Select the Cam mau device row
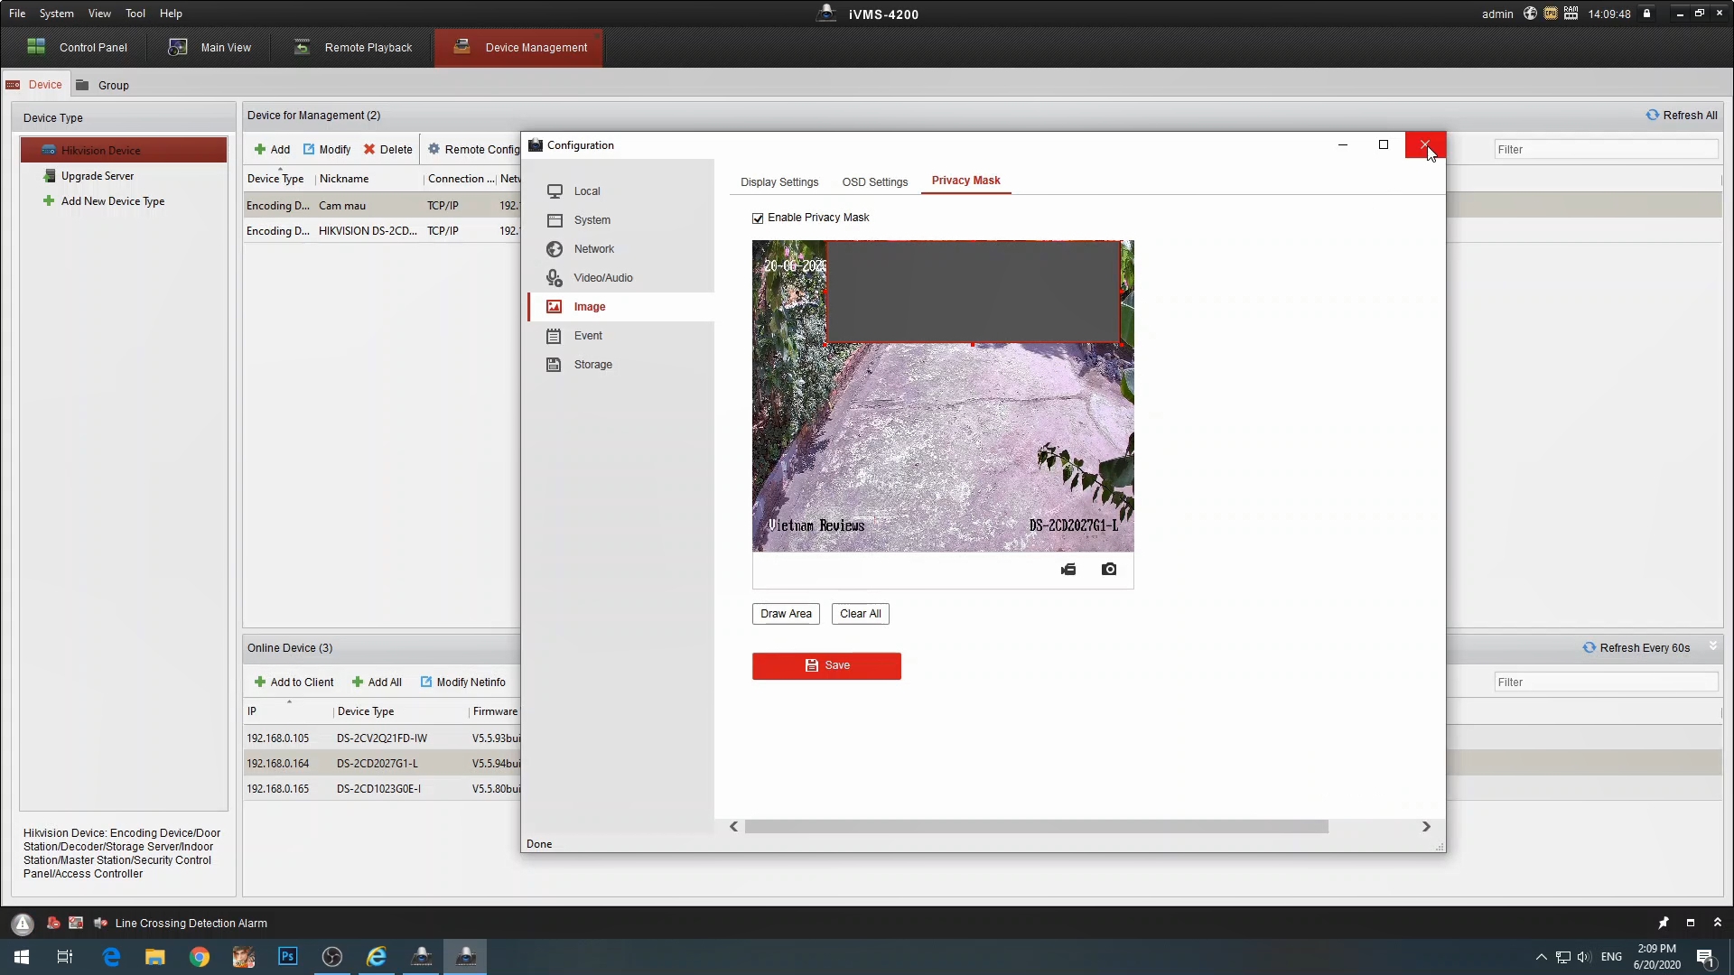This screenshot has height=975, width=1734. click(x=382, y=206)
